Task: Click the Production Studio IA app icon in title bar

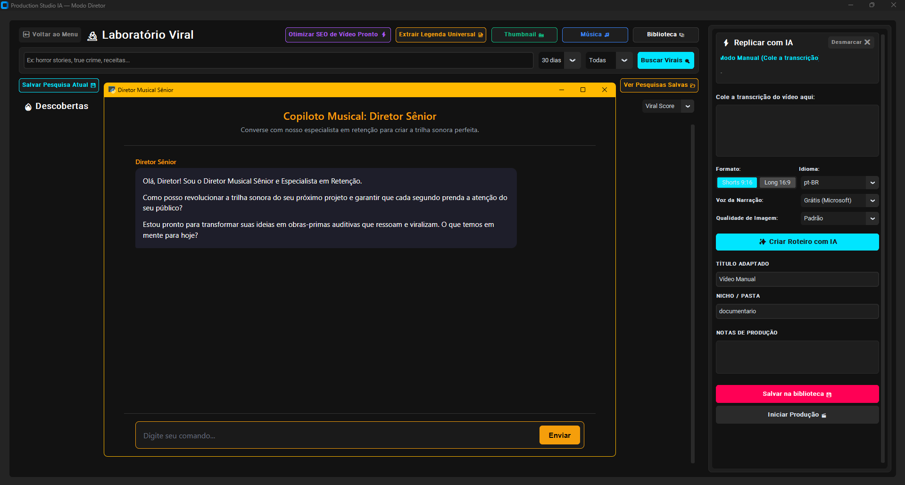Action: tap(5, 5)
